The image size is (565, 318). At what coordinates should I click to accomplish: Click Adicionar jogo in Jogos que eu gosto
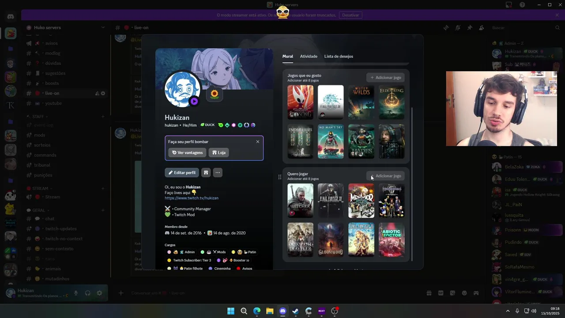[x=385, y=77]
